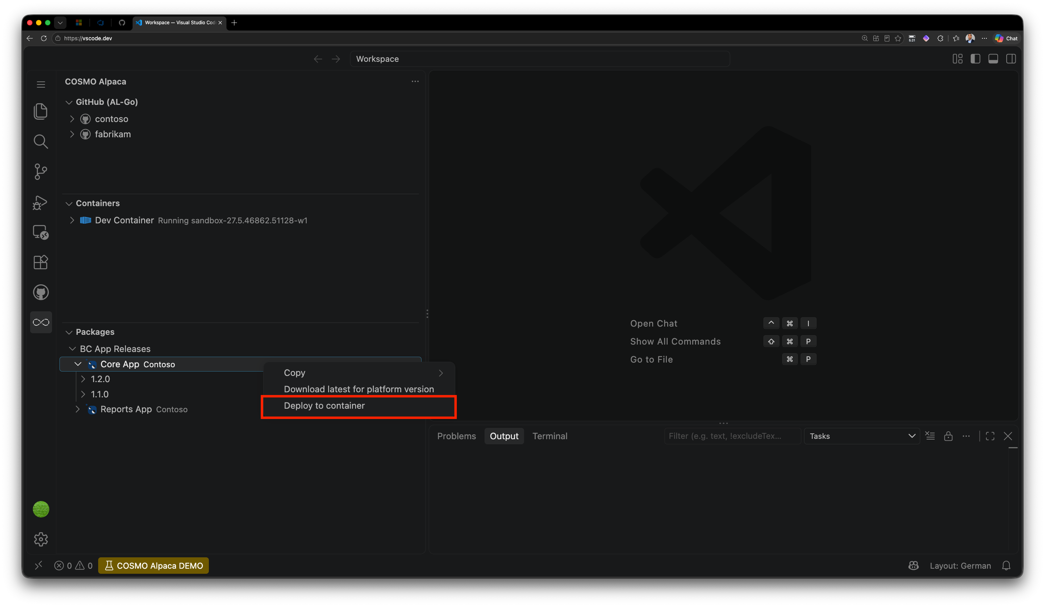Choose Deploy to container
This screenshot has width=1045, height=607.
pos(359,406)
